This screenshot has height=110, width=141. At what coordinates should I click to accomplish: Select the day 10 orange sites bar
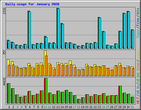[46, 66]
